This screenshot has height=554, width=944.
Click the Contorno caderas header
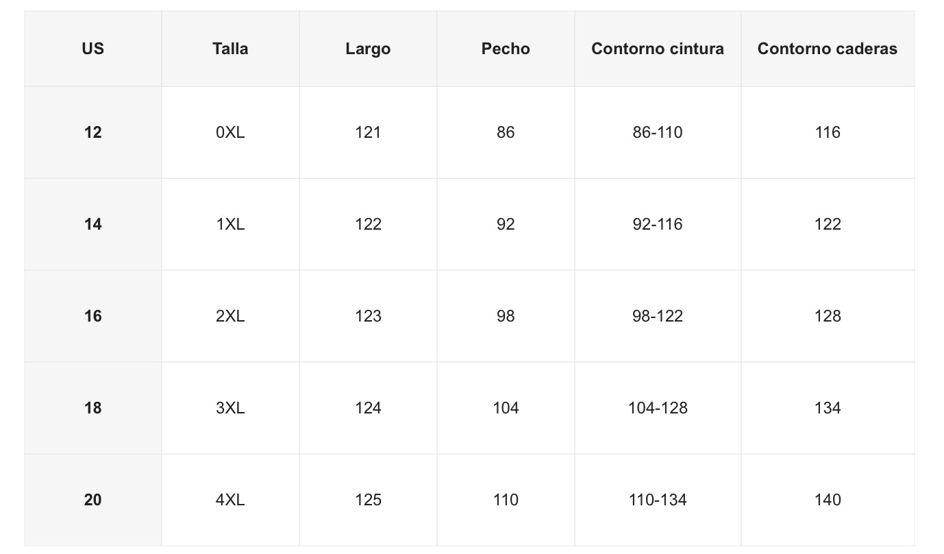[828, 49]
